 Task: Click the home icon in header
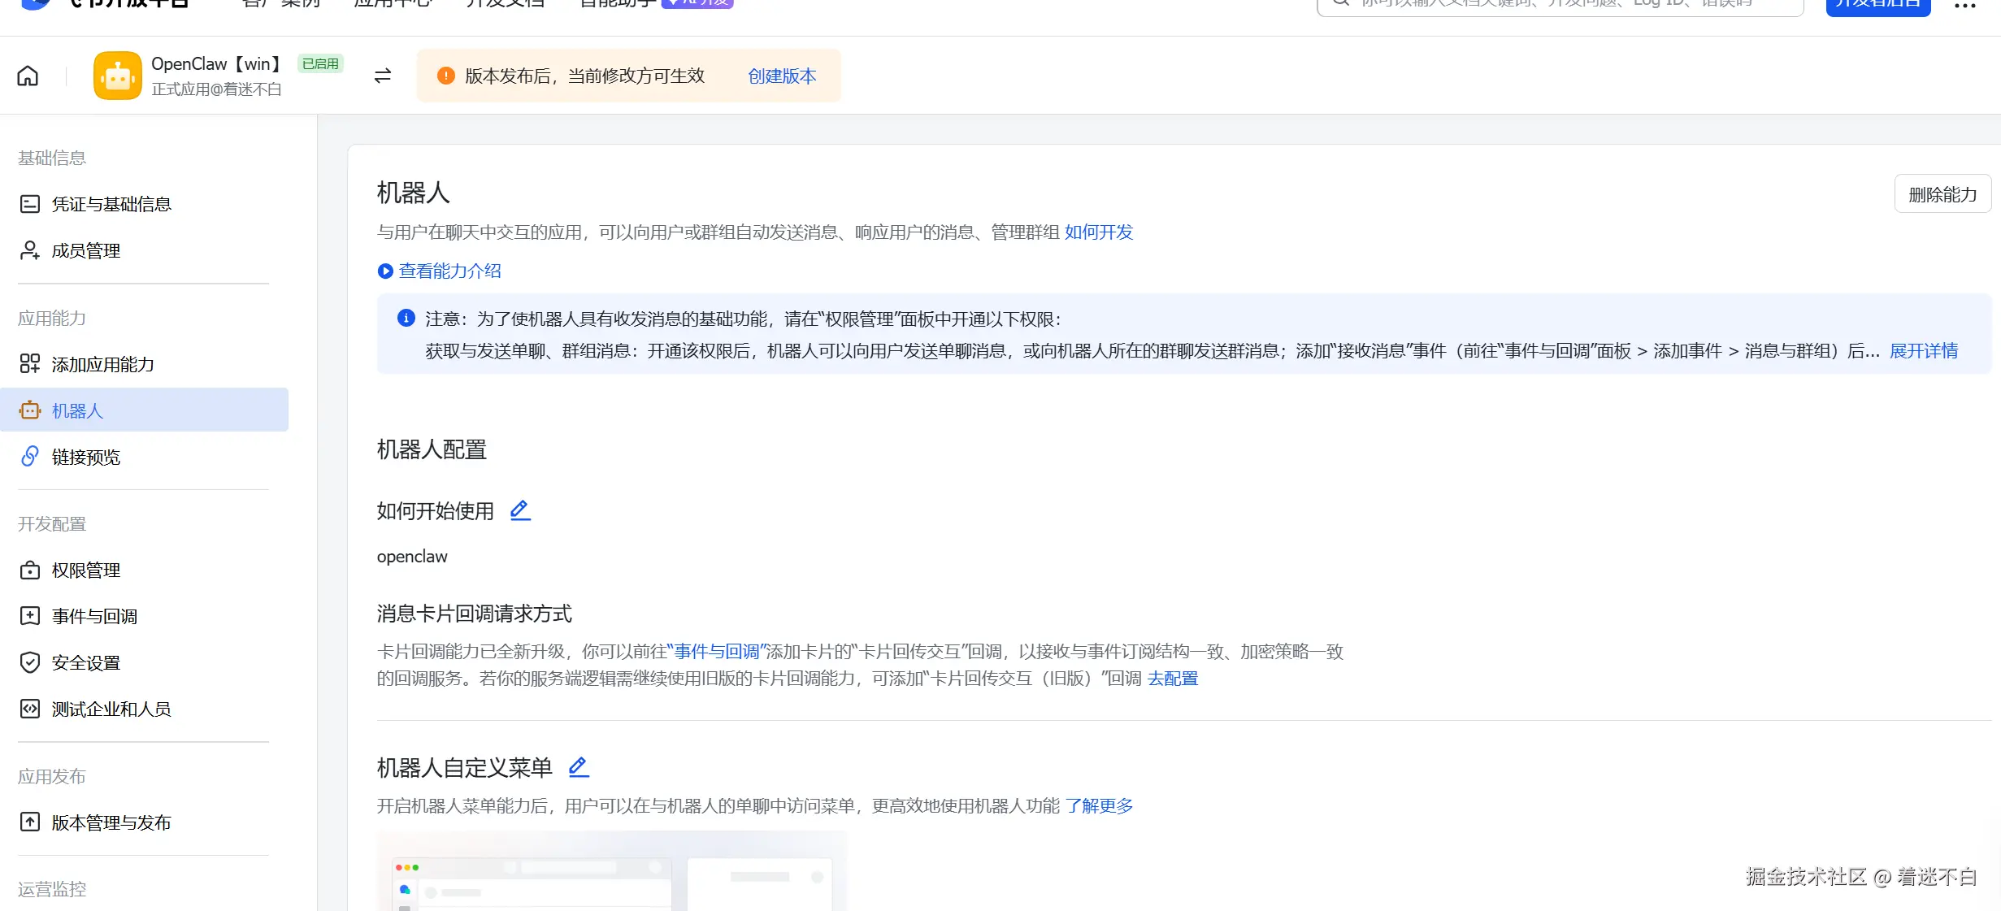28,76
